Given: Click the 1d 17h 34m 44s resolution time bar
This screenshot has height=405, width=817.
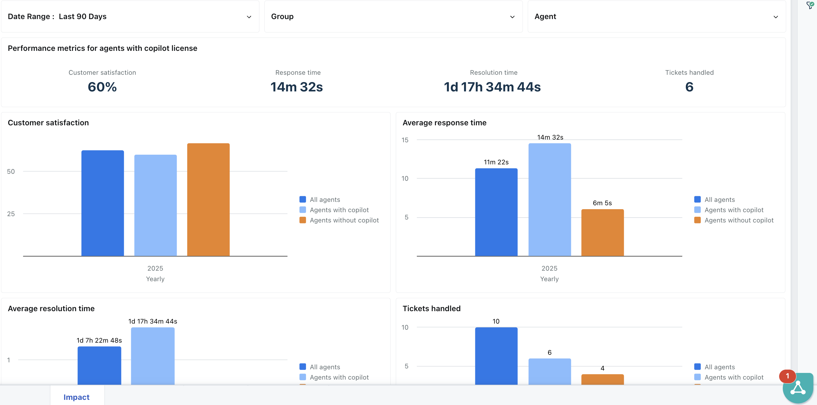Looking at the screenshot, I should (153, 355).
